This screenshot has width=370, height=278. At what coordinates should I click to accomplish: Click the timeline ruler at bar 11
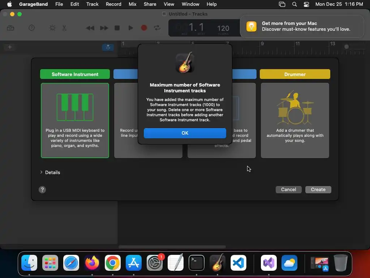click(x=297, y=44)
